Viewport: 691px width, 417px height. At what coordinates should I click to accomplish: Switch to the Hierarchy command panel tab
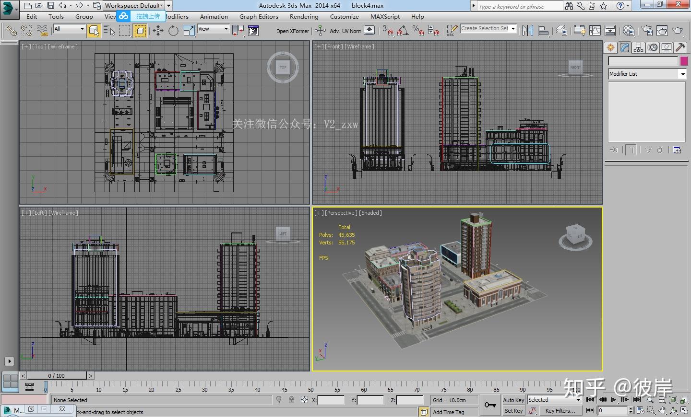coord(638,47)
